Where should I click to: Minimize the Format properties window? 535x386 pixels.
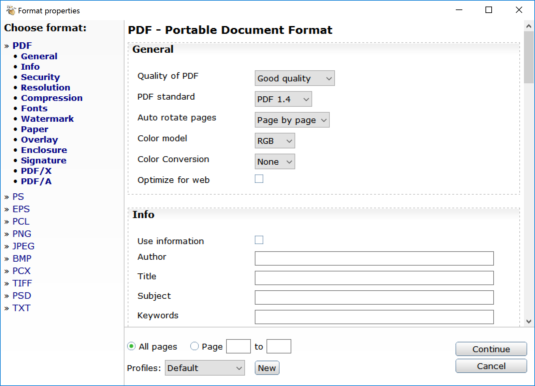[459, 10]
